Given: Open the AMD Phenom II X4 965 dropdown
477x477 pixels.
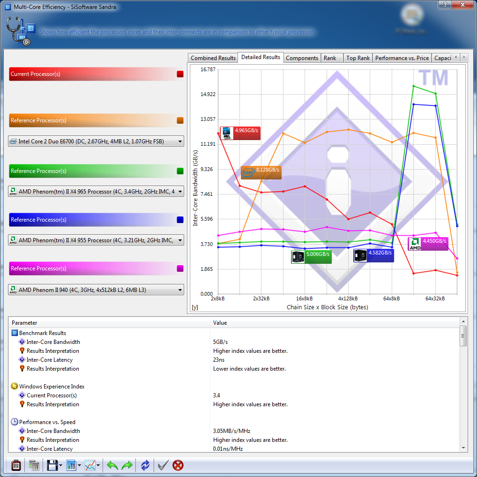Looking at the screenshot, I should (x=96, y=191).
